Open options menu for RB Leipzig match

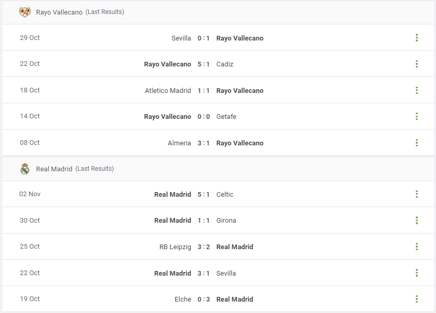(416, 247)
